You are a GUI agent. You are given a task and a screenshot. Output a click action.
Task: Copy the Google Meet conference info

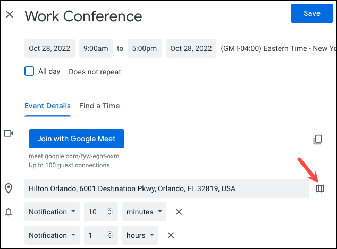point(318,140)
